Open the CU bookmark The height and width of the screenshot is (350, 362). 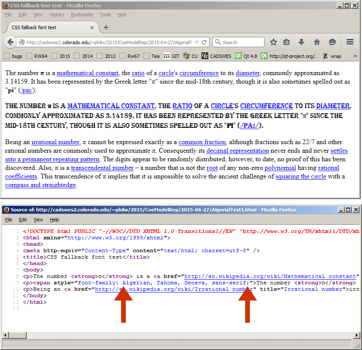click(x=190, y=56)
